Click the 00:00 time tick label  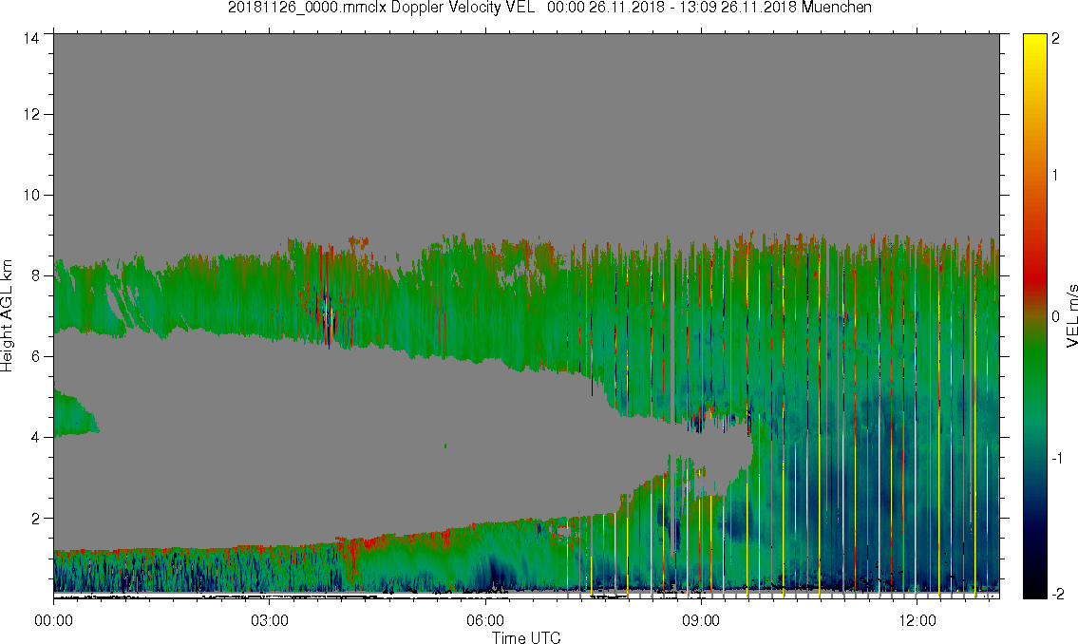[53, 620]
